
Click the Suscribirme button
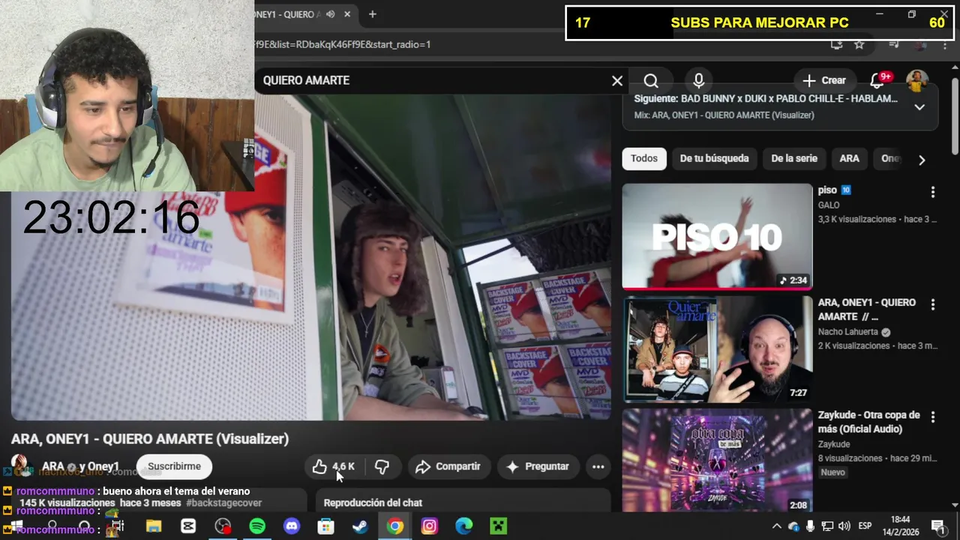point(174,466)
